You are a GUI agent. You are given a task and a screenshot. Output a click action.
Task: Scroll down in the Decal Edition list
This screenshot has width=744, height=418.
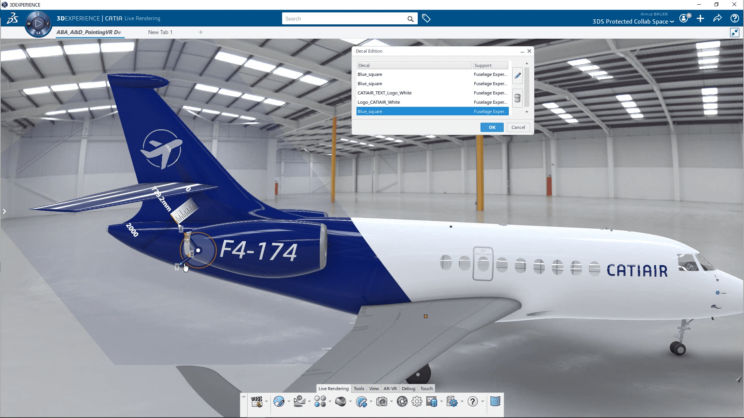tap(527, 113)
